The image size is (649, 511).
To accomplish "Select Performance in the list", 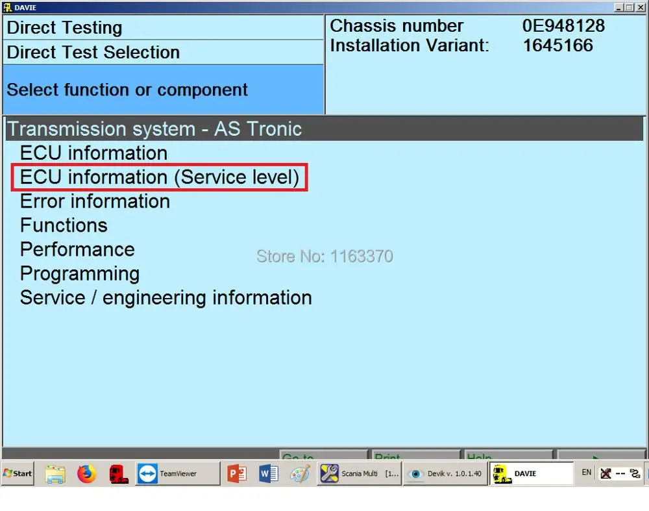I will pos(77,249).
